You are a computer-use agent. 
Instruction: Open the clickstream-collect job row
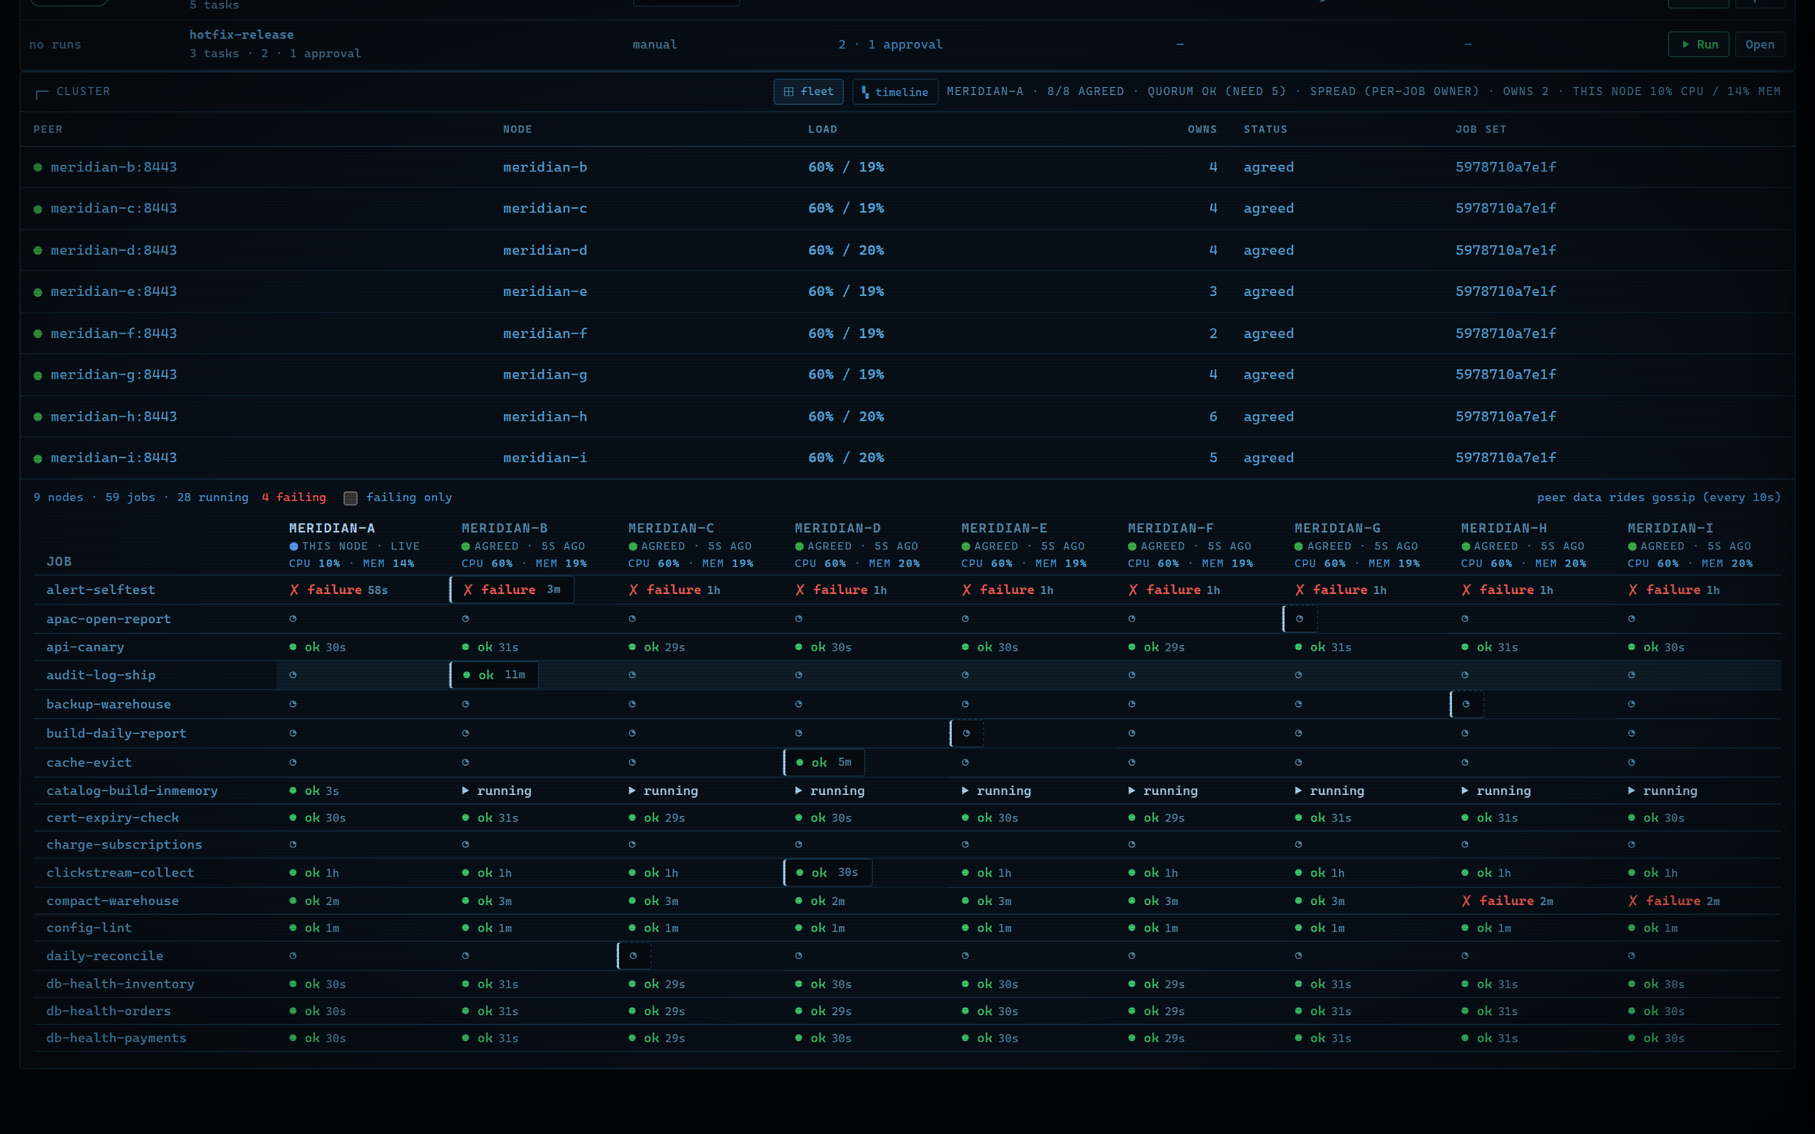(x=907, y=873)
